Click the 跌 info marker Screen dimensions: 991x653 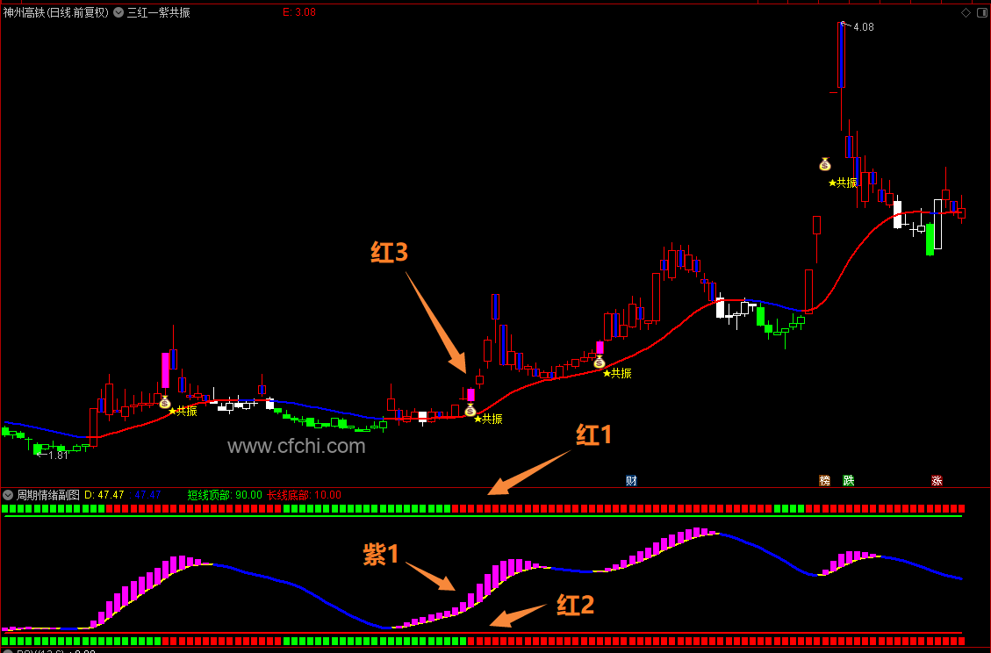(848, 480)
